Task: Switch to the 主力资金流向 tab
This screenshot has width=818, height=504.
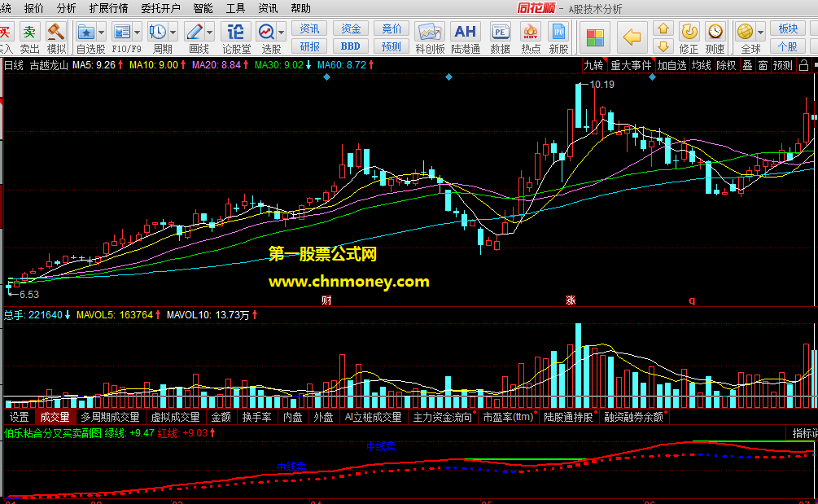Action: click(443, 417)
